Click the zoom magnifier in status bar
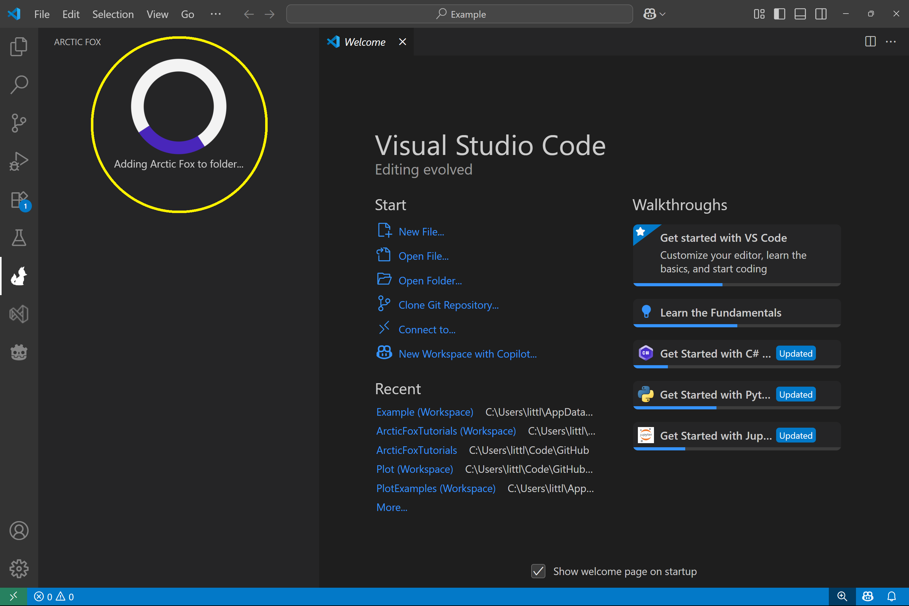The image size is (909, 606). point(842,597)
